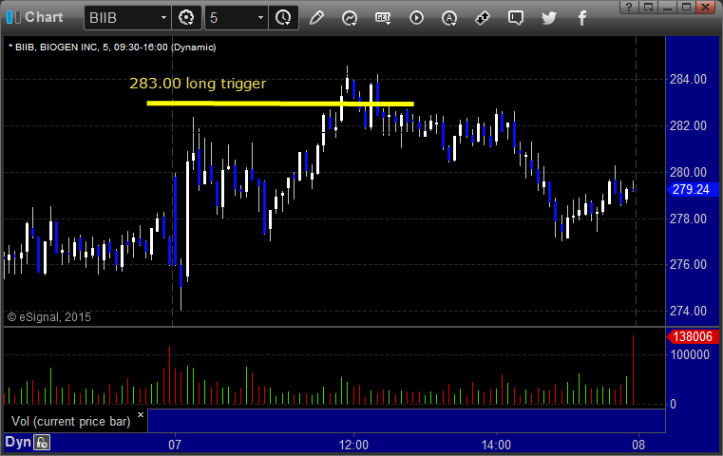Click the 283.00 long trigger annotation
The image size is (723, 456).
click(198, 84)
